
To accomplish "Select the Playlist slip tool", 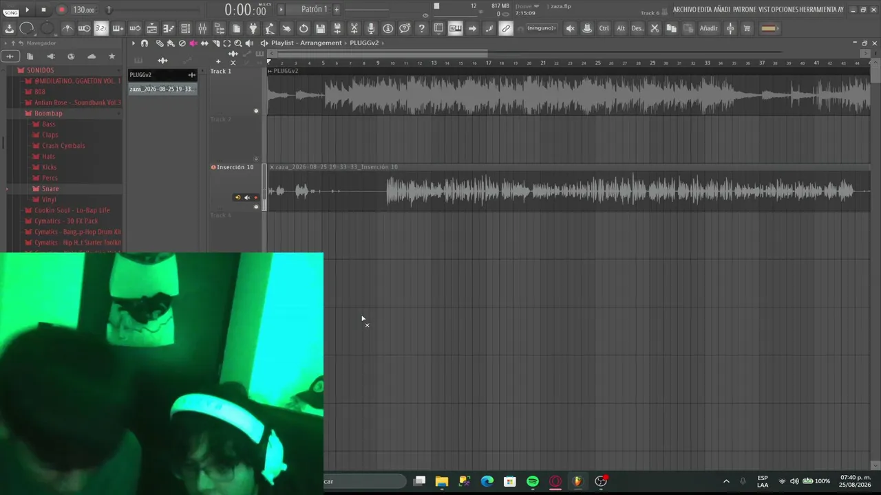I will click(x=204, y=43).
